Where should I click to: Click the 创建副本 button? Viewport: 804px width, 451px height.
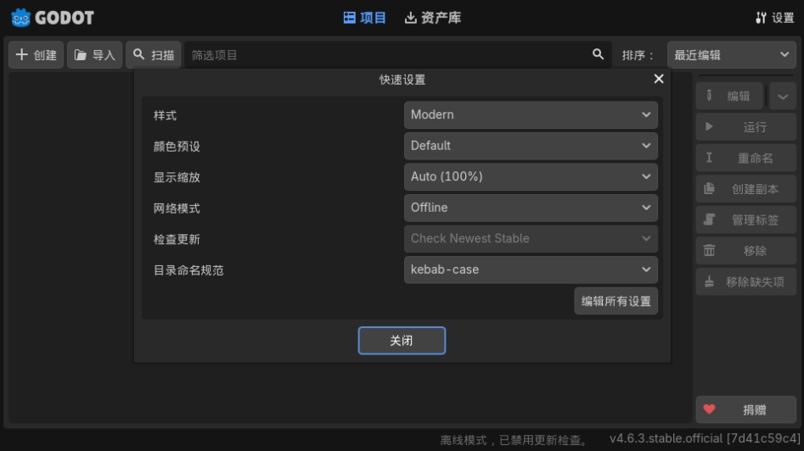pyautogui.click(x=746, y=189)
